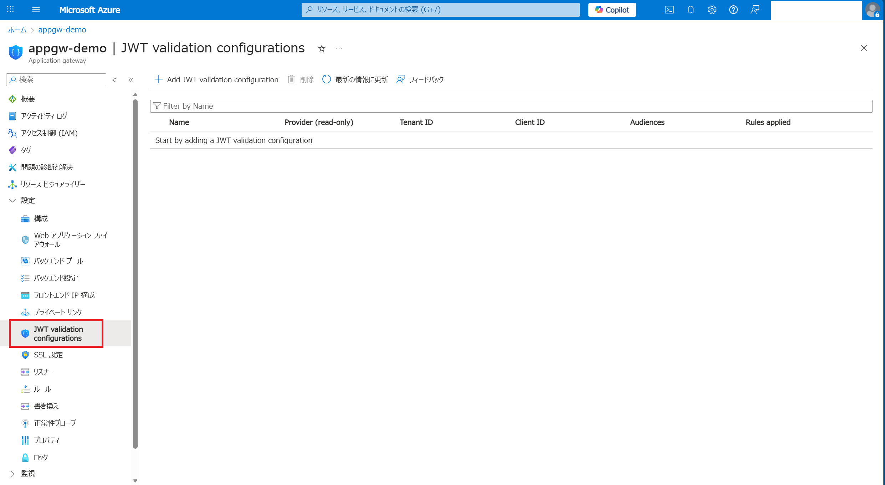Screen dimensions: 885x485
Task: Favorite this page with star icon
Action: (322, 48)
